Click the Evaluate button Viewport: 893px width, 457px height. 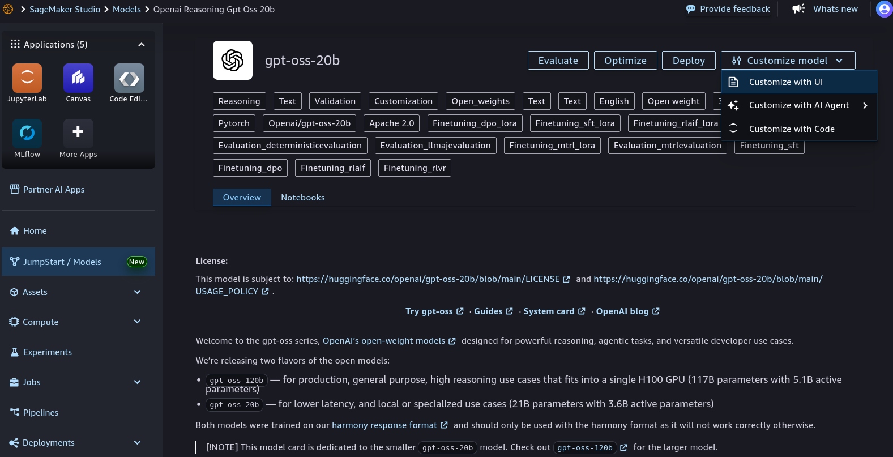tap(558, 61)
